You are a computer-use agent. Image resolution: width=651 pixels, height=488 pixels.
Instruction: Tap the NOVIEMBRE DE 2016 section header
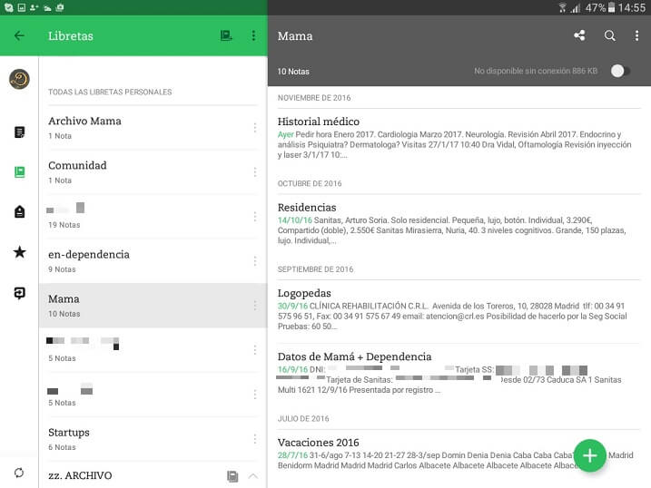(x=314, y=98)
